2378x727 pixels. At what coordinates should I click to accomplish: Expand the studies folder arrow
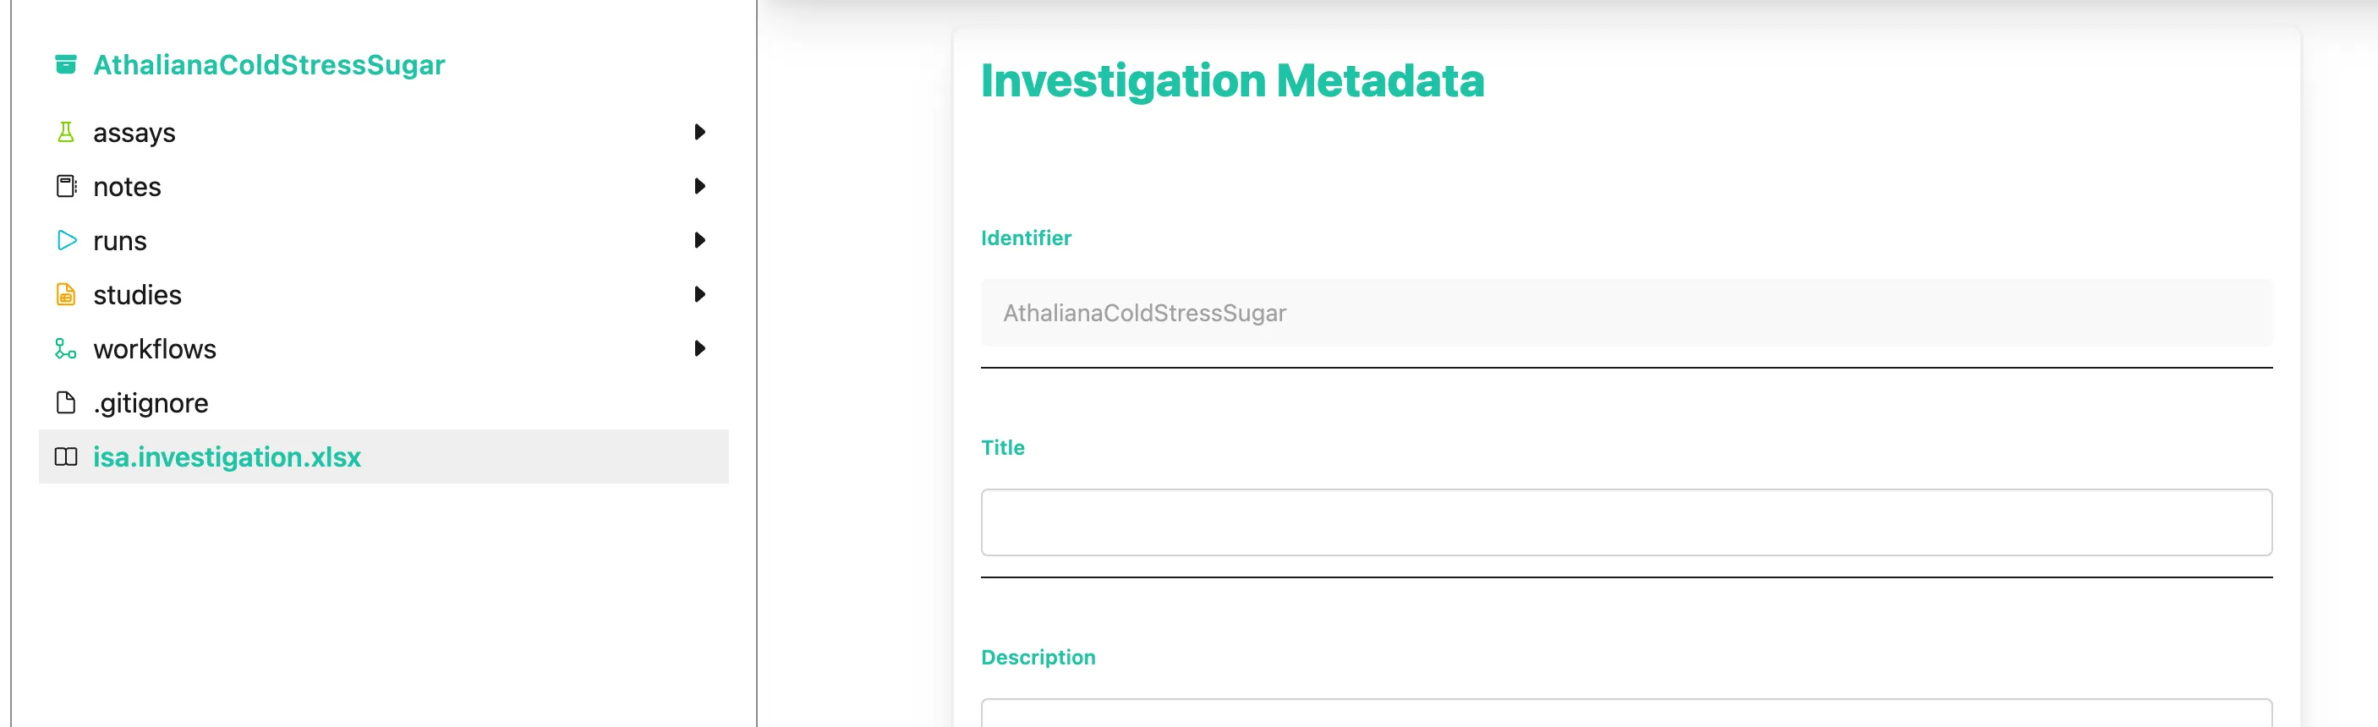point(699,294)
